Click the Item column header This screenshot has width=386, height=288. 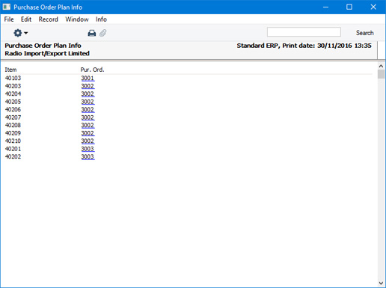point(10,70)
